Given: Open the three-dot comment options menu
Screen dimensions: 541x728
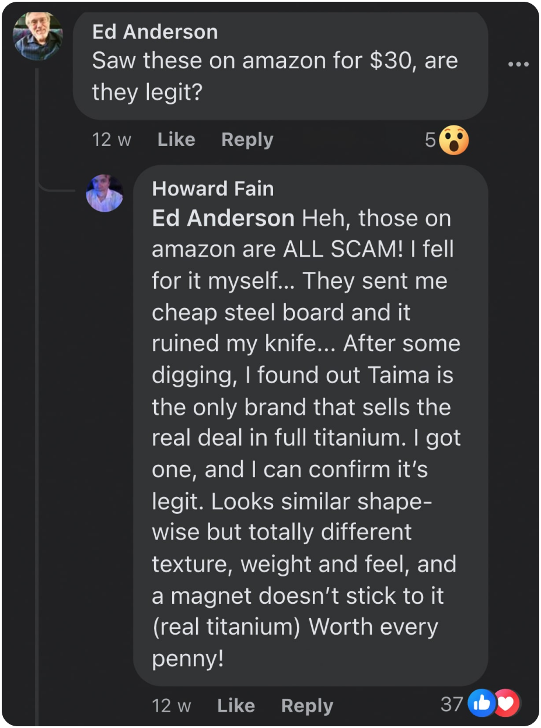Looking at the screenshot, I should point(518,64).
